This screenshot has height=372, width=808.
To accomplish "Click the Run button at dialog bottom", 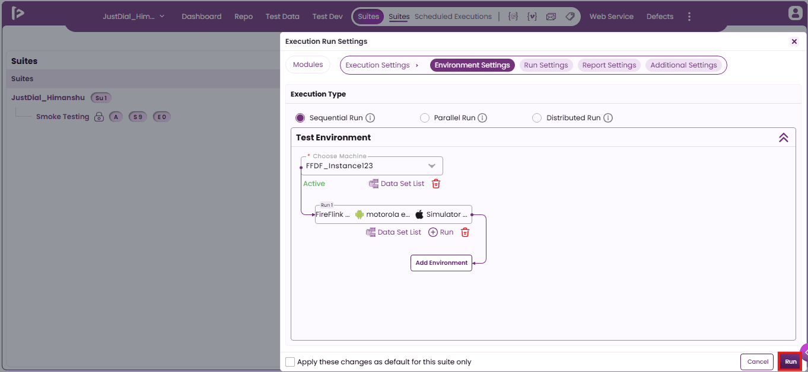I will (x=790, y=362).
